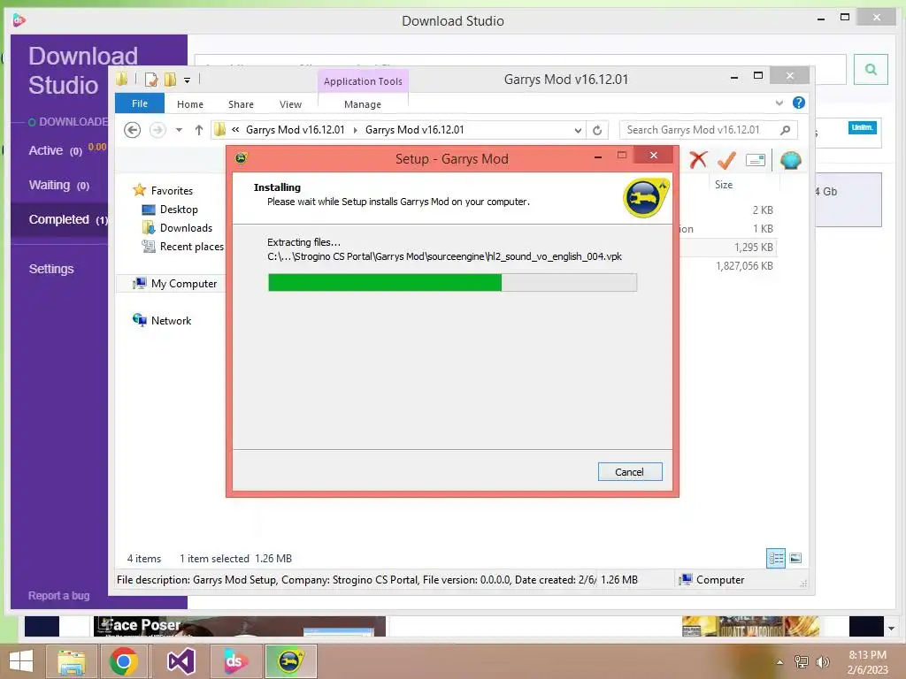Open File Explorer from the taskbar
The image size is (906, 679).
tap(71, 661)
